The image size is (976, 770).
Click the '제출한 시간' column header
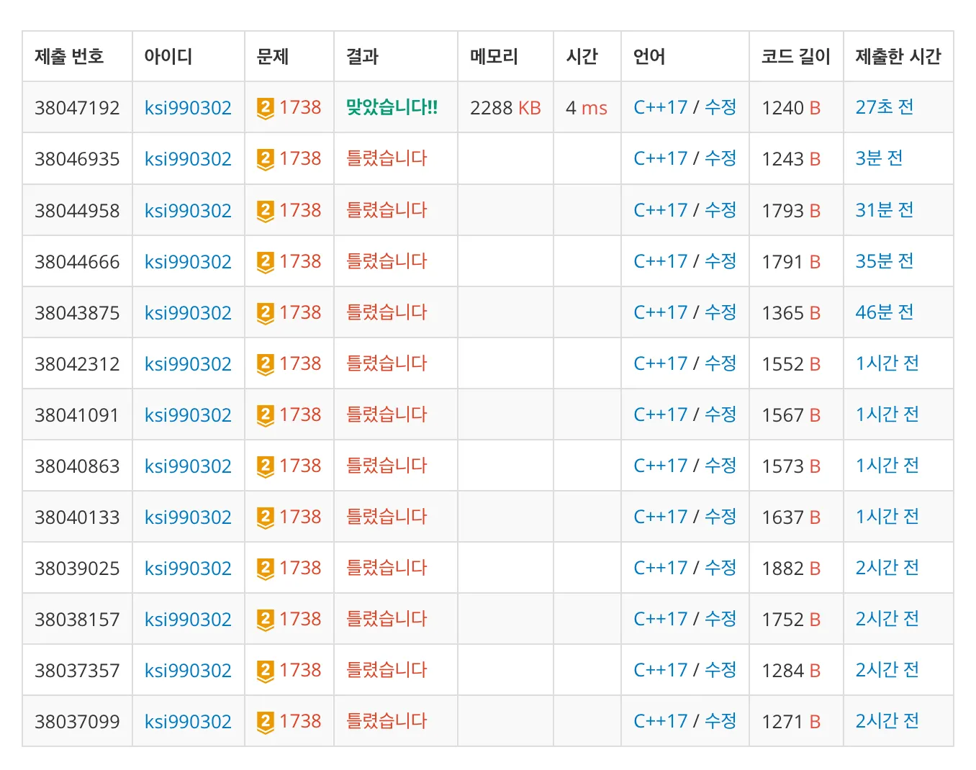898,57
